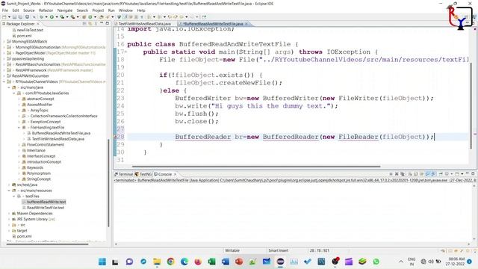Collapse the FileHandling.textFile package
478x269 pixels.
click(x=19, y=128)
